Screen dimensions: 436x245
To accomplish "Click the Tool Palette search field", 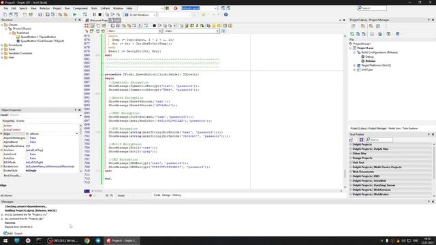I will pyautogui.click(x=379, y=140).
